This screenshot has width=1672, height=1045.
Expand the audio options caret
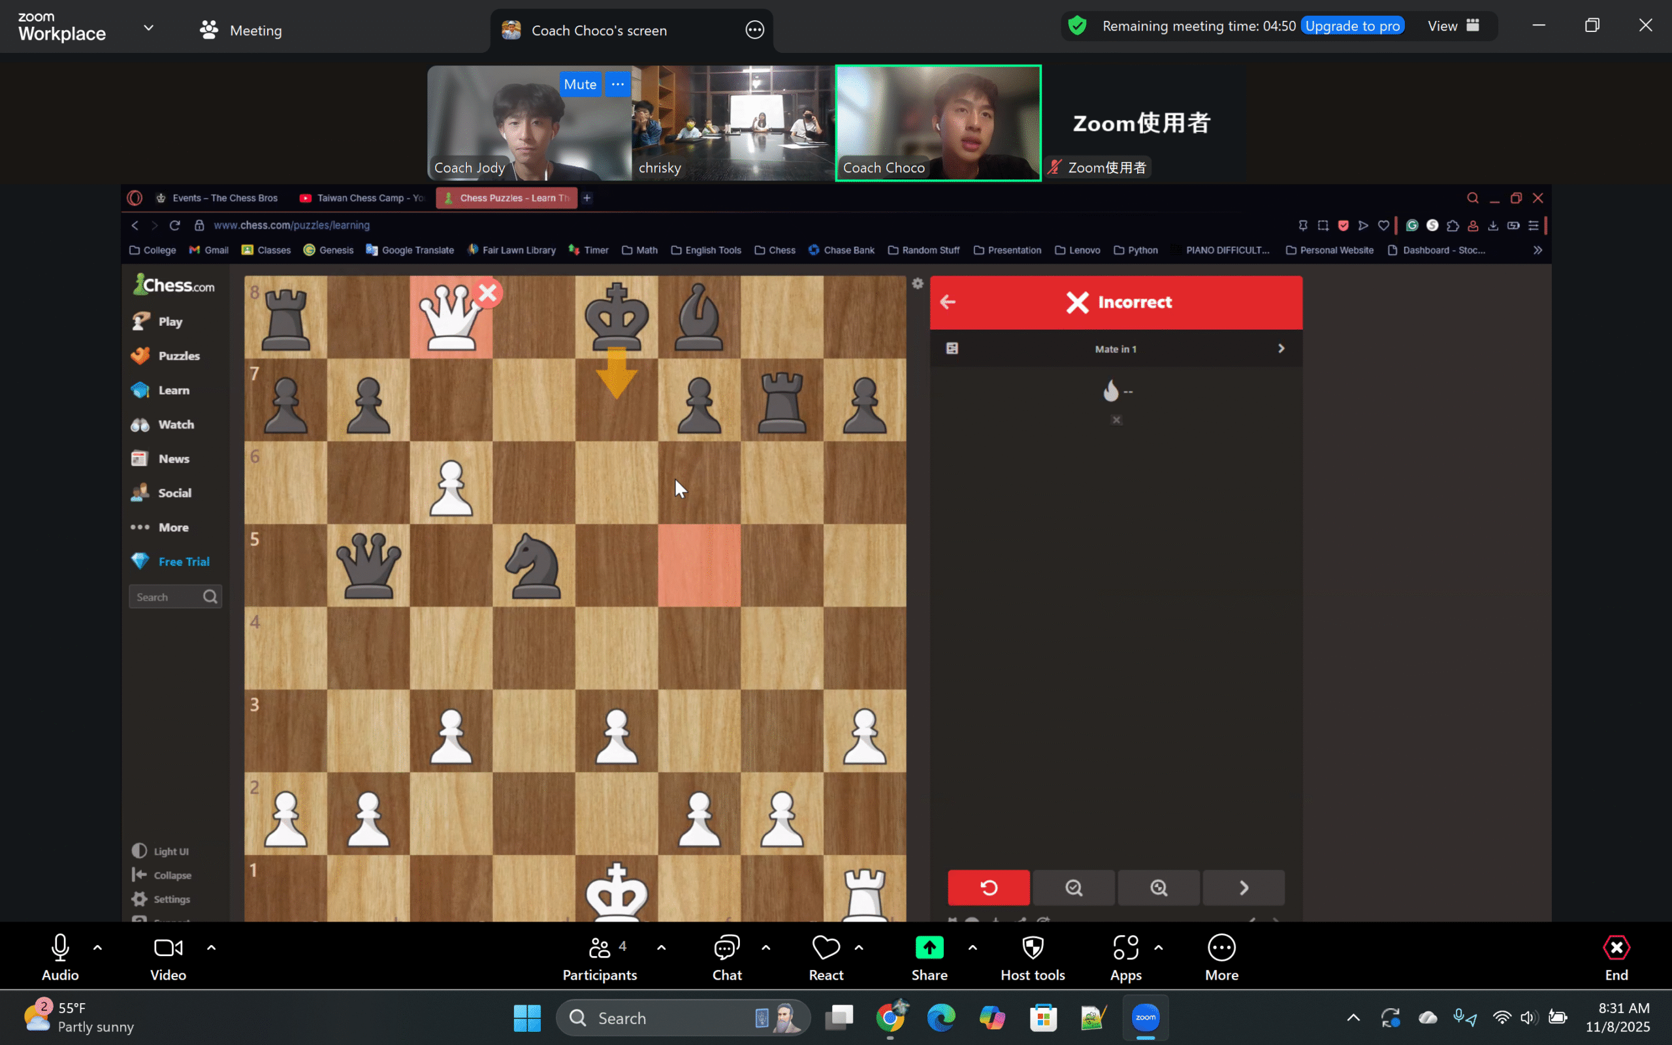pyautogui.click(x=97, y=948)
